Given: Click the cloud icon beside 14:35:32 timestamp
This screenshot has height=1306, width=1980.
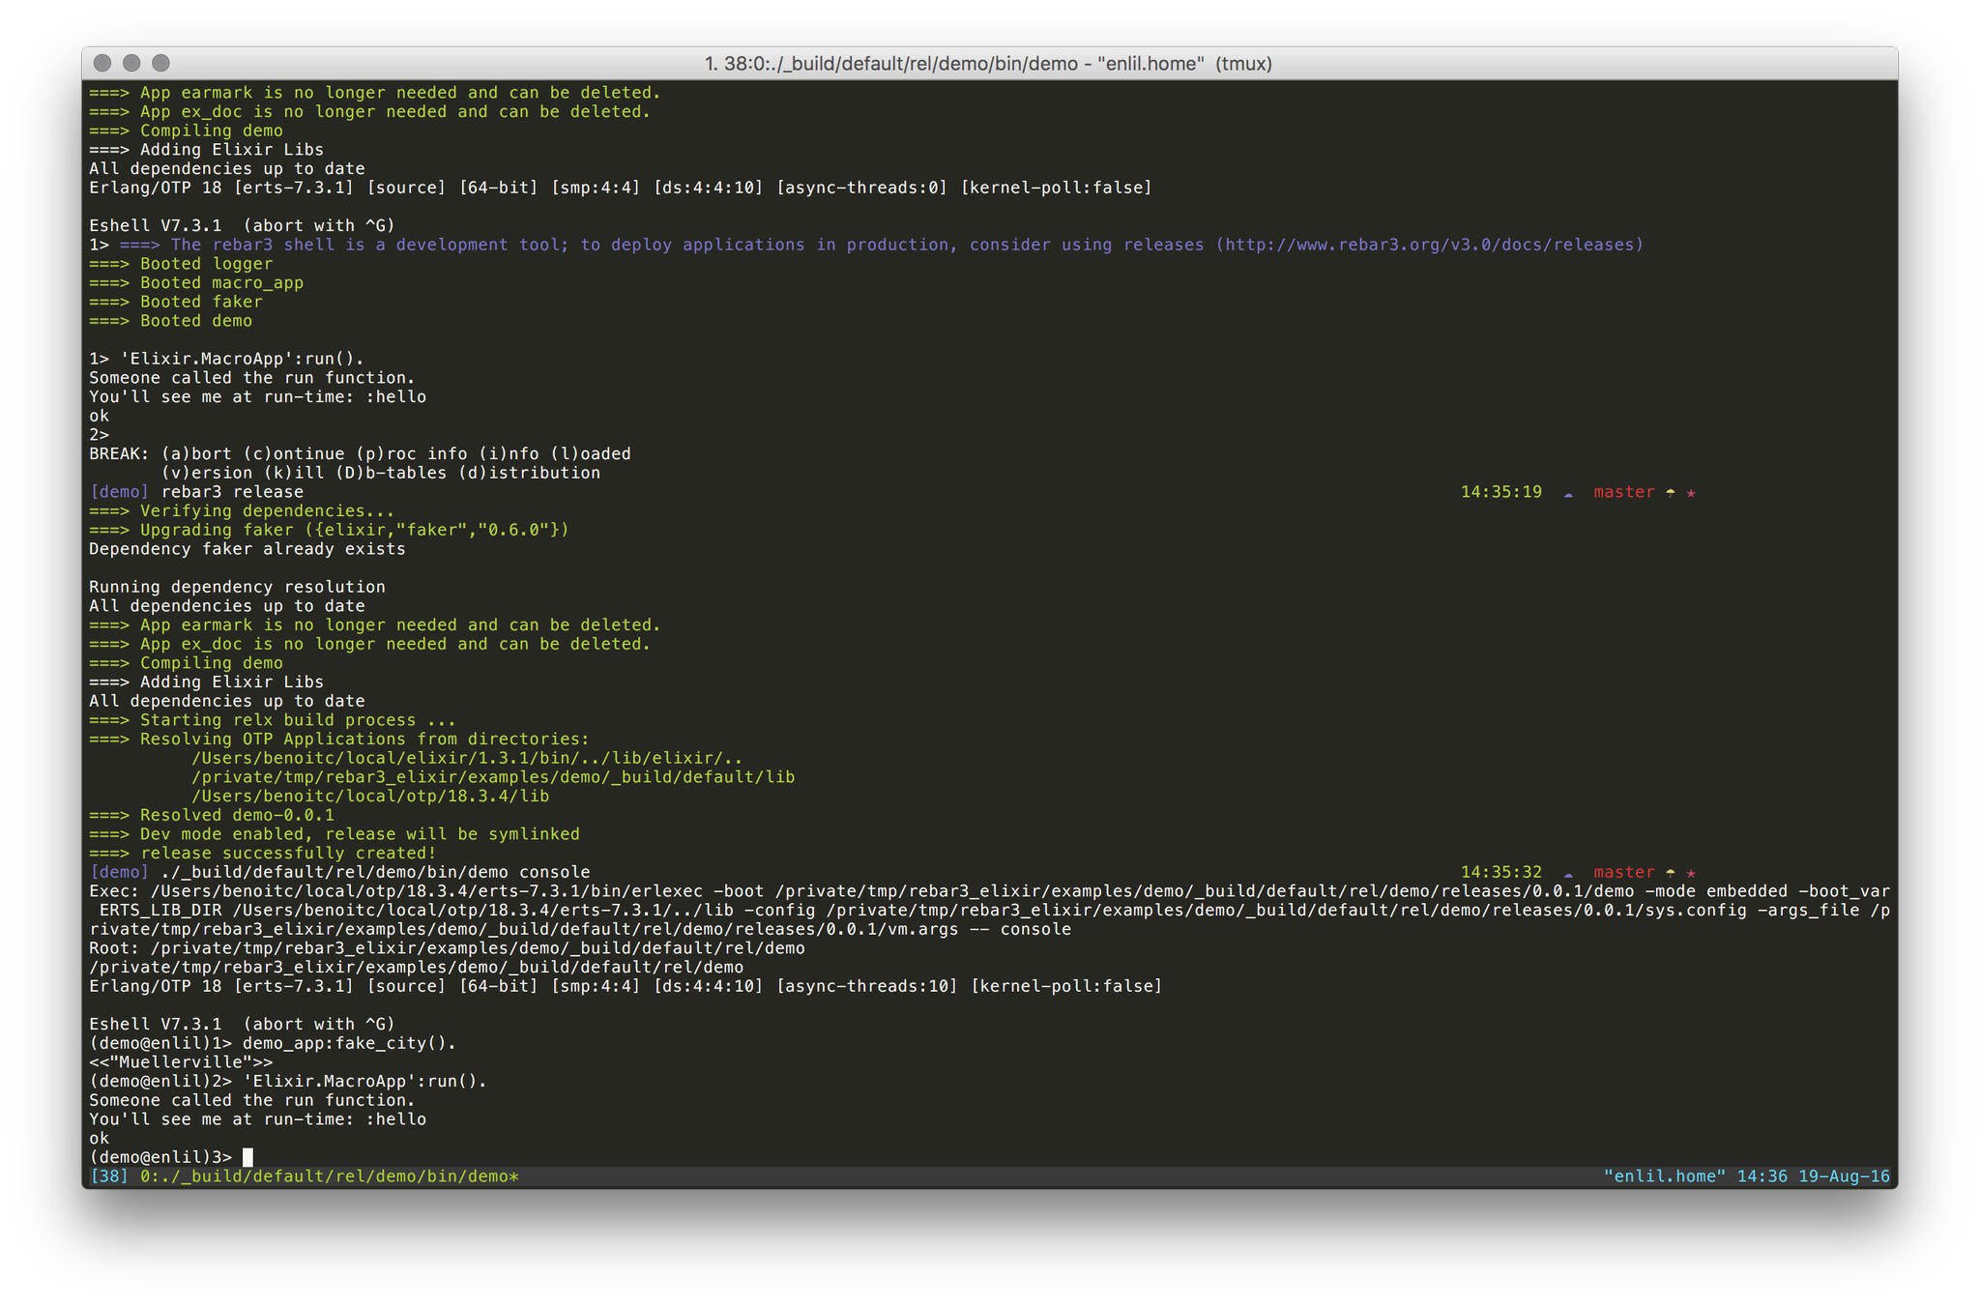Looking at the screenshot, I should click(1568, 874).
